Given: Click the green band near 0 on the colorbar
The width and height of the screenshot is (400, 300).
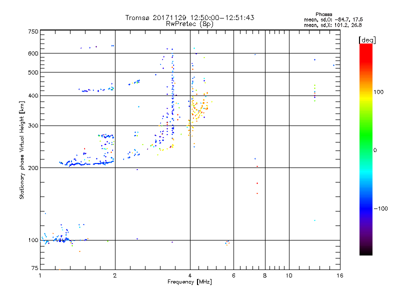Looking at the screenshot, I should coord(366,143).
